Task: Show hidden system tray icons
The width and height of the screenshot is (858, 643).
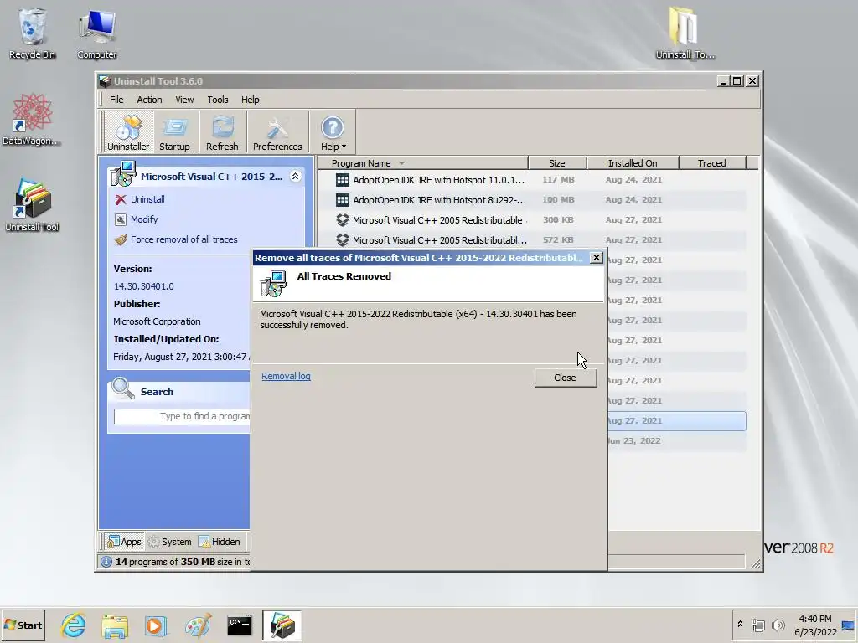Action: (x=741, y=625)
